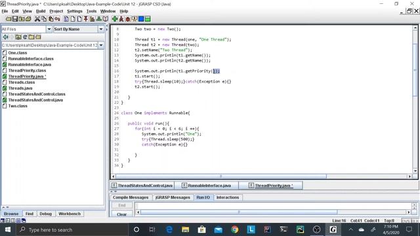
Task: Select ThreadStatesAndControl.java in file list
Action: click(x=35, y=100)
